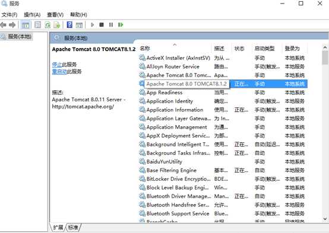Select 服务(本地) in the left tree
The image size is (329, 233).
(x=20, y=37)
